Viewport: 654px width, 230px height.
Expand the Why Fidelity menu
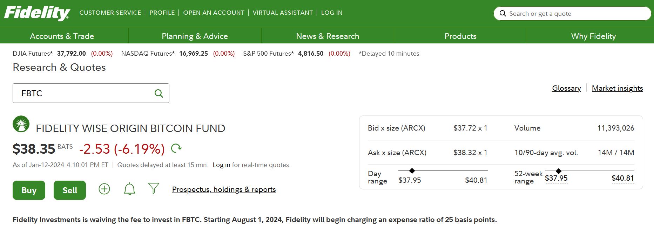pos(593,36)
